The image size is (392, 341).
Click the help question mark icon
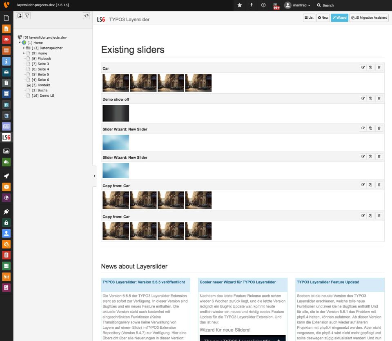(263, 5)
